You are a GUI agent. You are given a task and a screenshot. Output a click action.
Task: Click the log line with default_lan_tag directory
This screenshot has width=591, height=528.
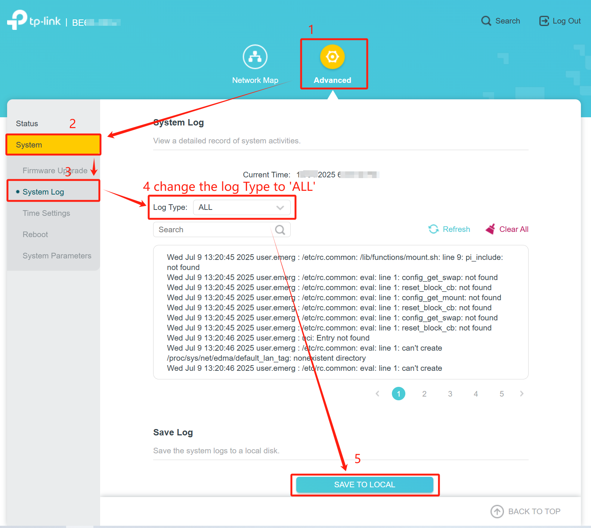304,353
